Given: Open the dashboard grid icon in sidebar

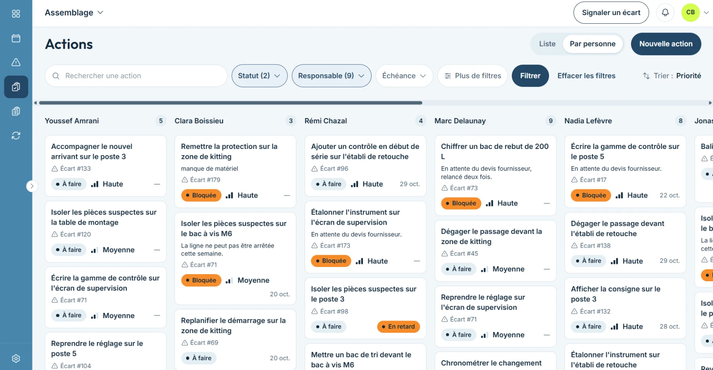Looking at the screenshot, I should [16, 14].
